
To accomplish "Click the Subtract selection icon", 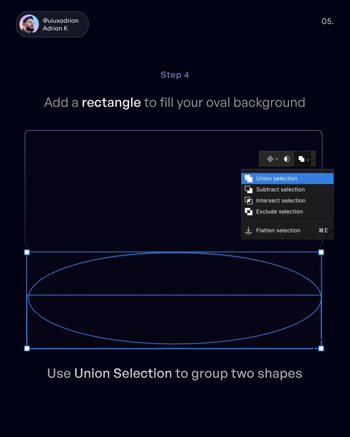I will click(x=249, y=189).
